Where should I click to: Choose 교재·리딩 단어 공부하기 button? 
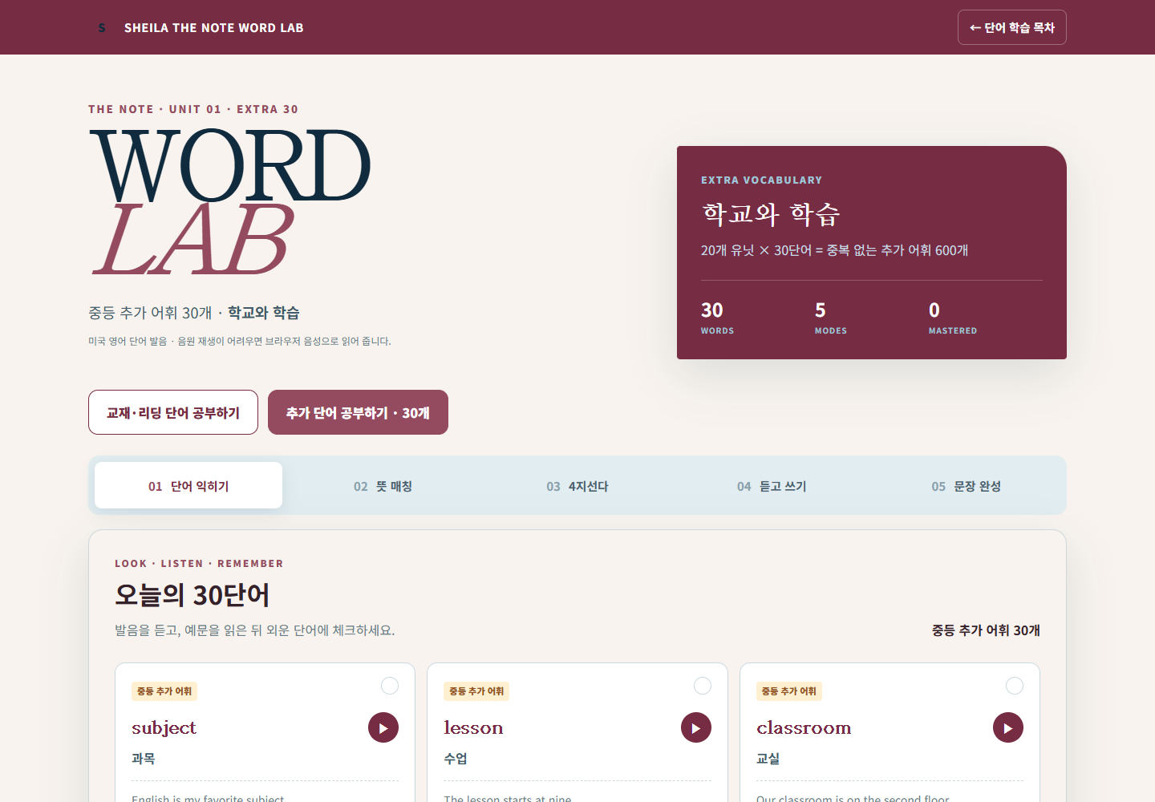pos(173,412)
